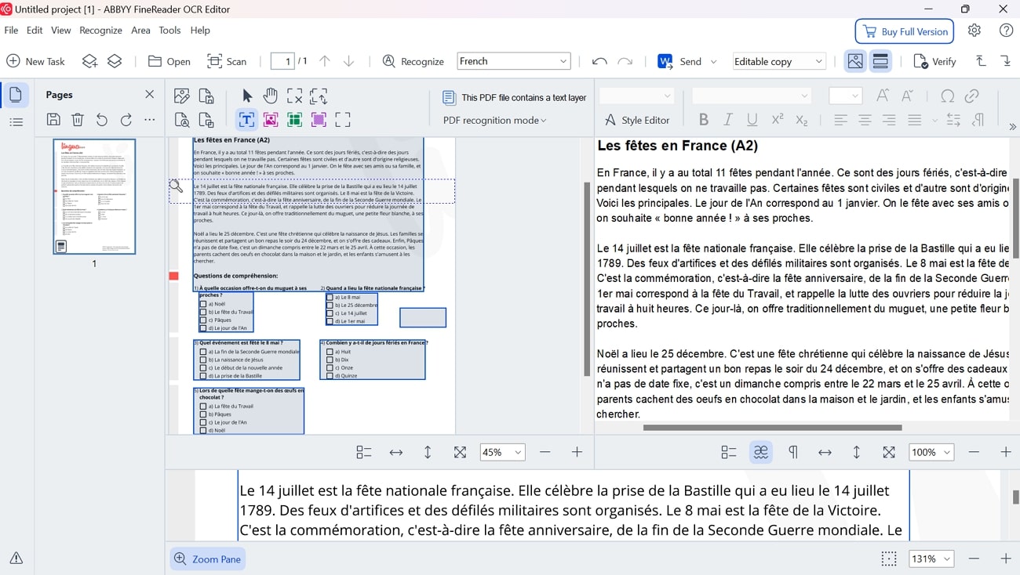
Task: Toggle non-printing characters pilcrow in text pane
Action: (x=793, y=452)
